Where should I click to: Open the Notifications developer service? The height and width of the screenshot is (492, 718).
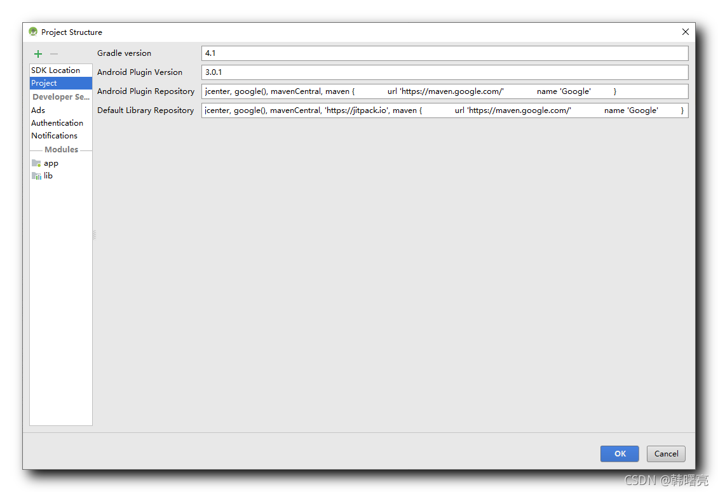tap(61, 136)
